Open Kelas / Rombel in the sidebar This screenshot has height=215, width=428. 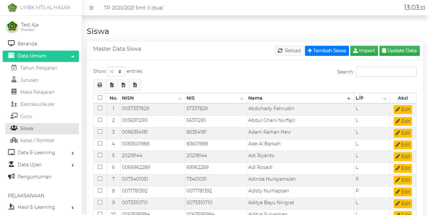tap(37, 141)
